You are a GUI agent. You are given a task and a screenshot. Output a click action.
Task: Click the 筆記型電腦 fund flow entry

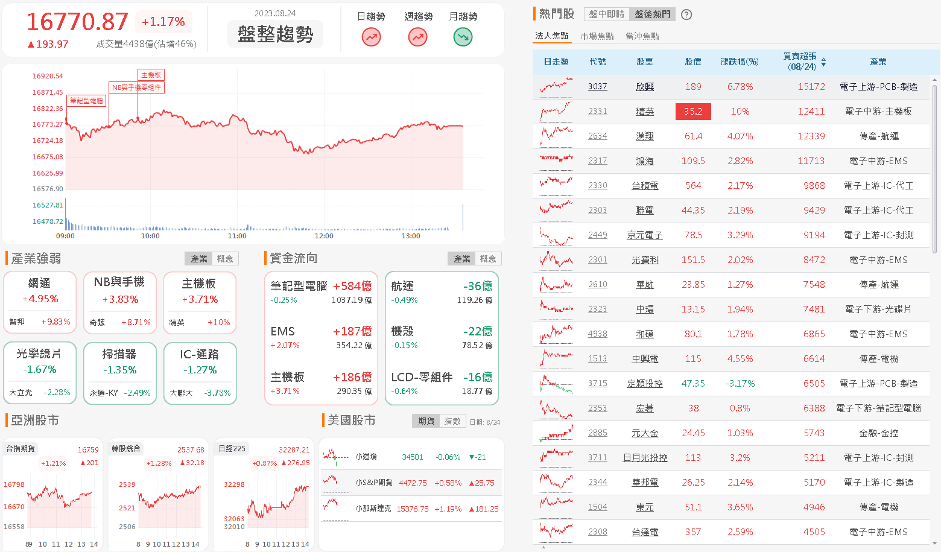321,292
